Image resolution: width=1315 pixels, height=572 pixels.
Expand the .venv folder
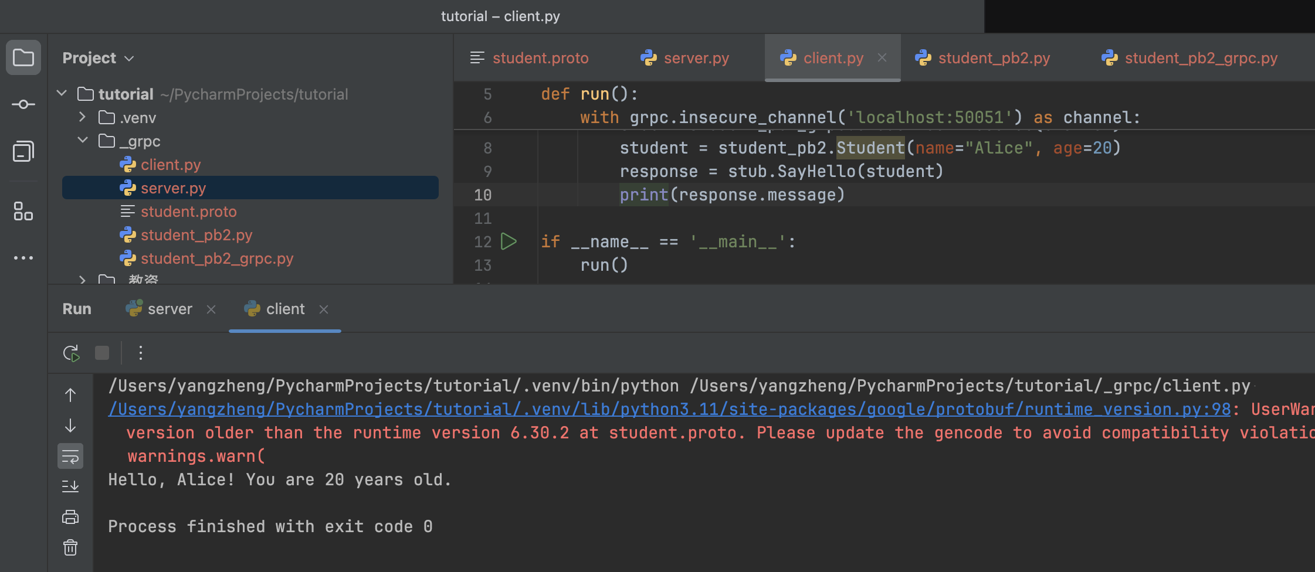[x=83, y=117]
